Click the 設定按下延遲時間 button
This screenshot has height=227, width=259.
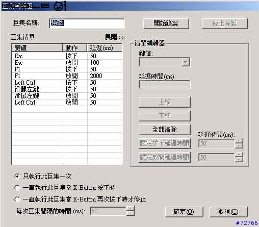point(165,143)
